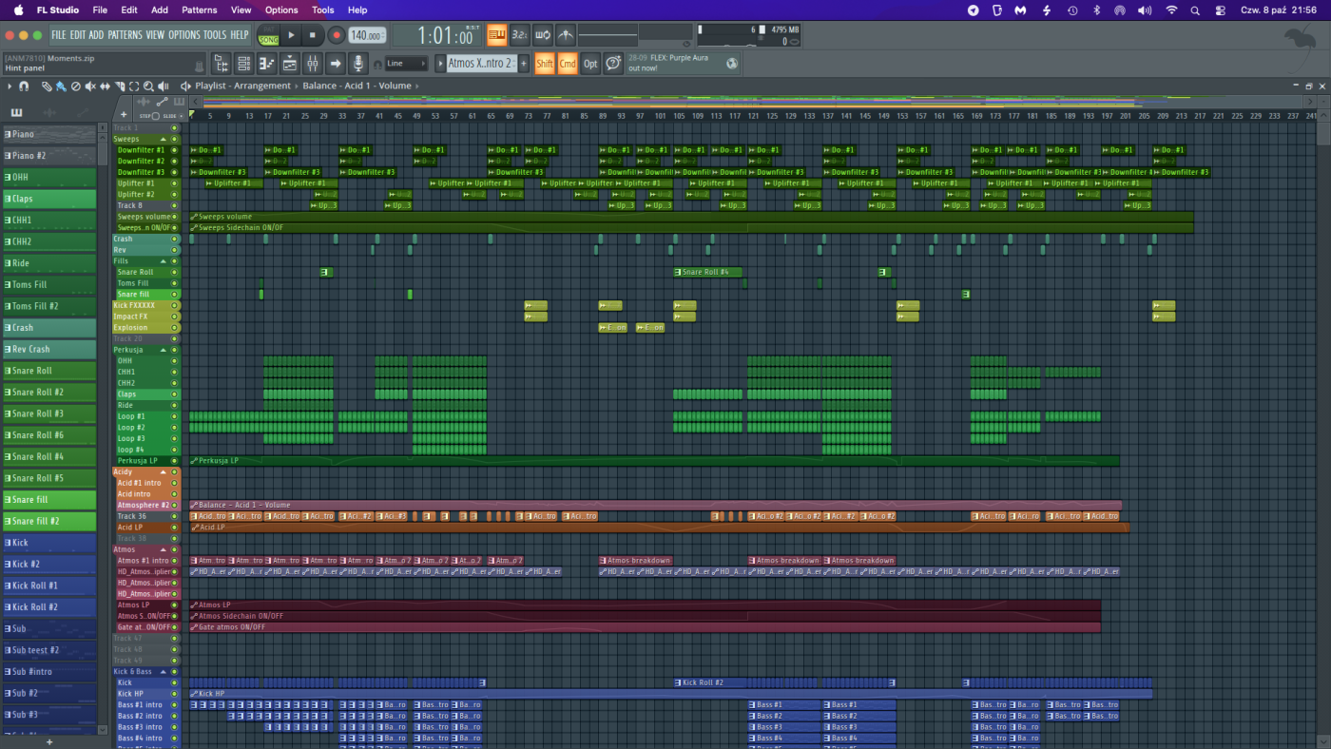Toggle mute on the Acid LP track
The width and height of the screenshot is (1331, 749).
click(174, 528)
